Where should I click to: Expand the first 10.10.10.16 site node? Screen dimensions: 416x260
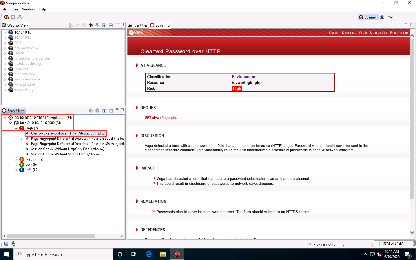(x=5, y=32)
